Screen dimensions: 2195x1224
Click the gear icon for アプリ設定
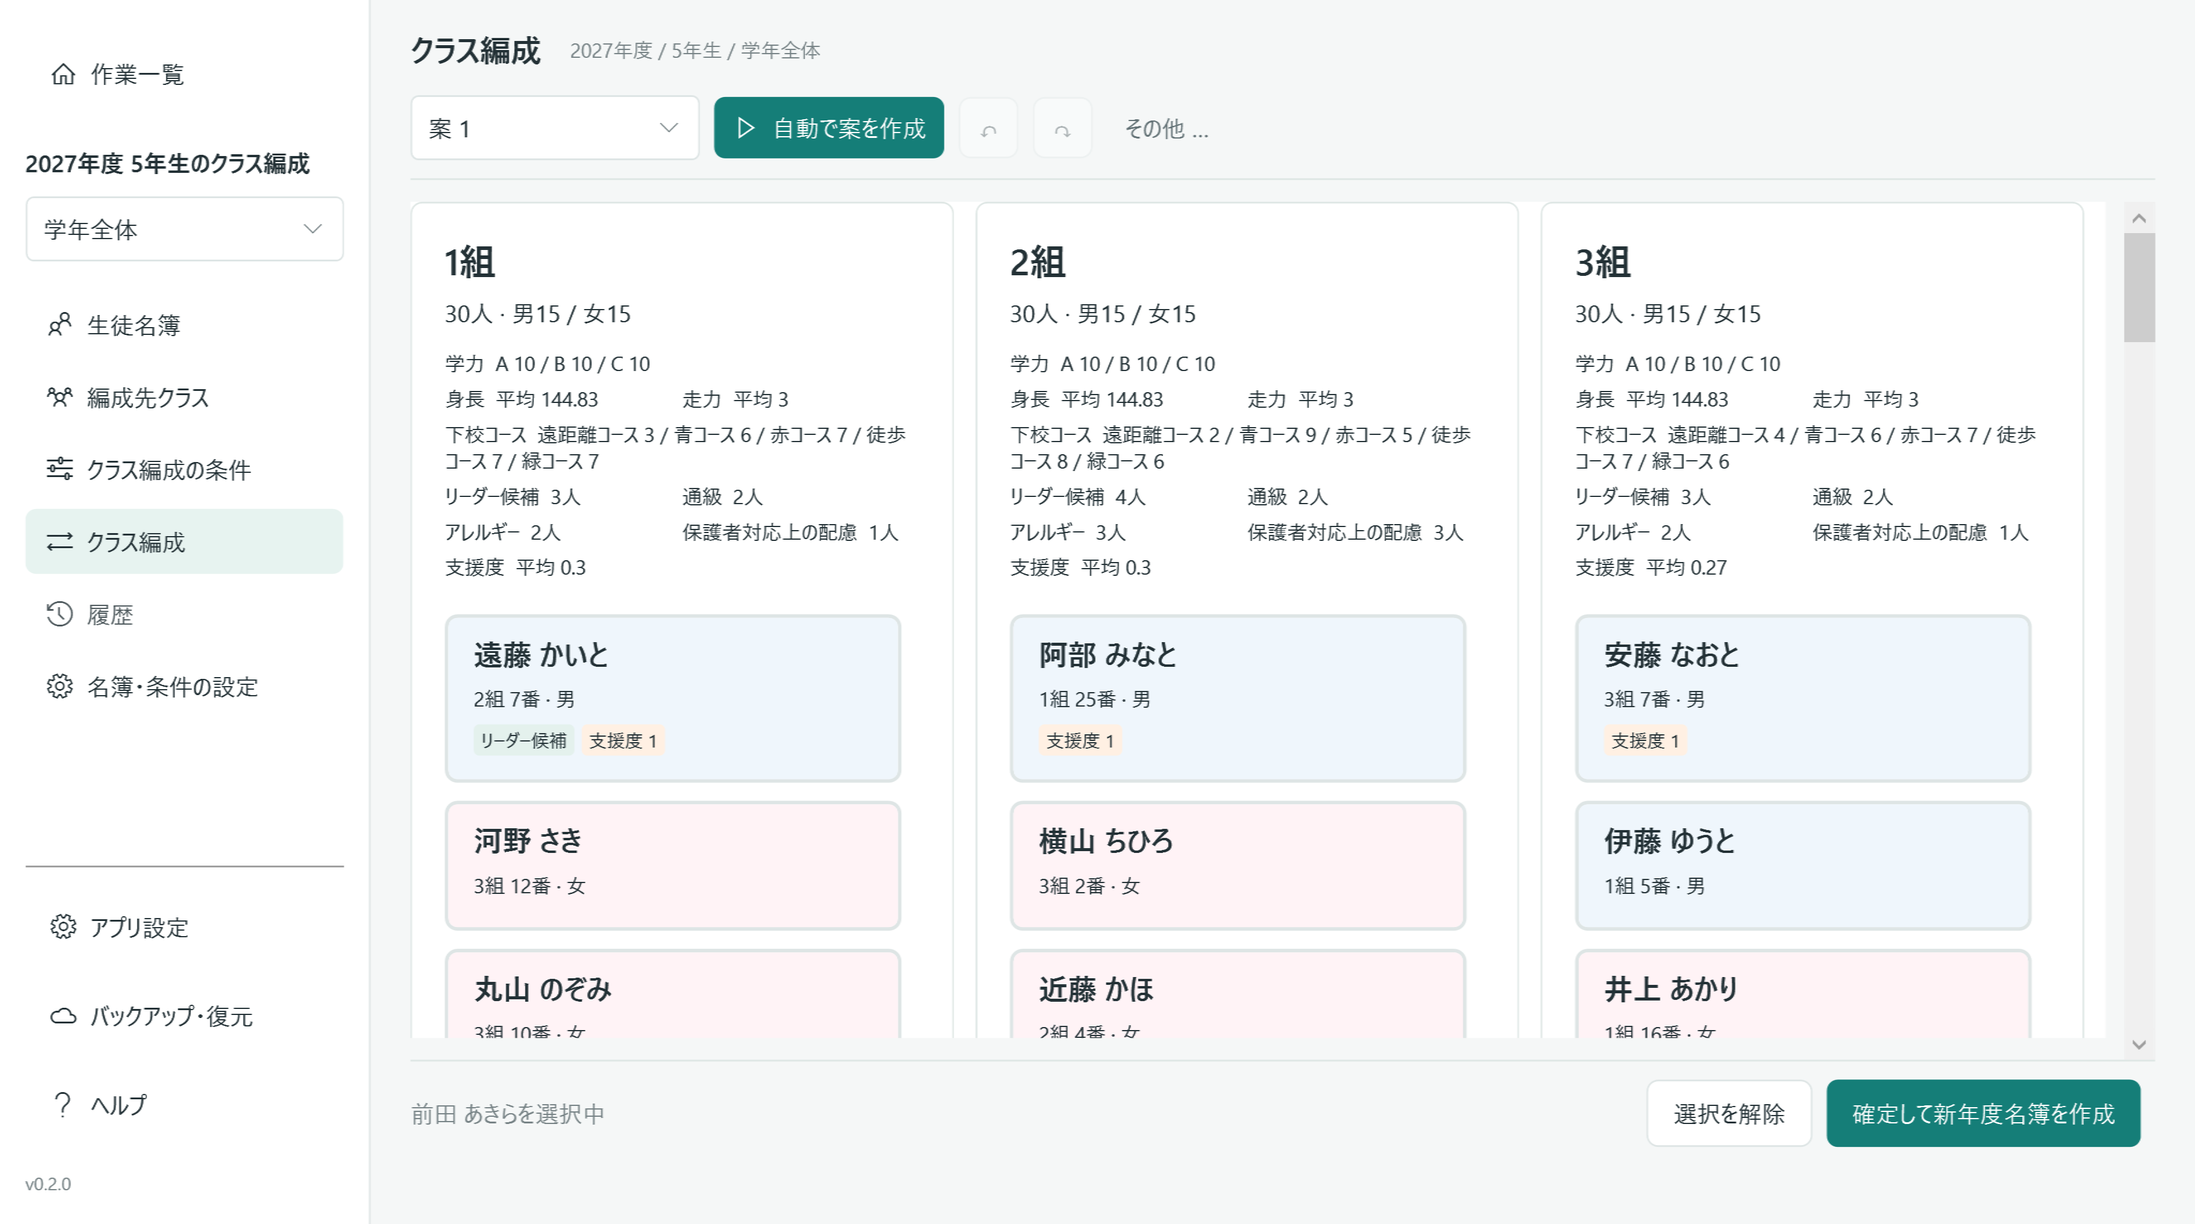coord(63,926)
